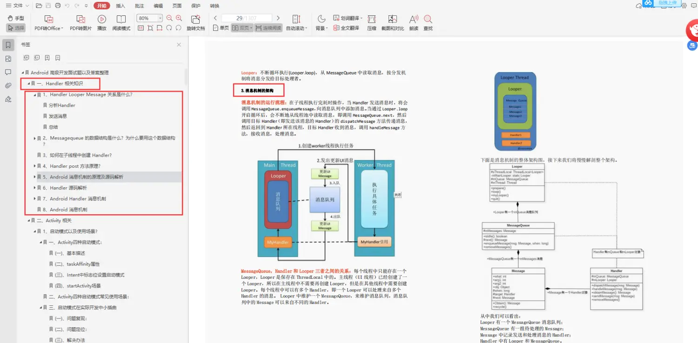This screenshot has width=698, height=343.
Task: Select bookmark 发送消息
Action: (58, 116)
